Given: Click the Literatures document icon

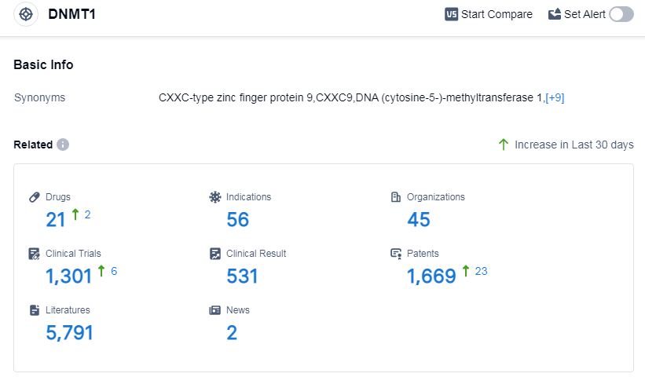Looking at the screenshot, I should [35, 310].
